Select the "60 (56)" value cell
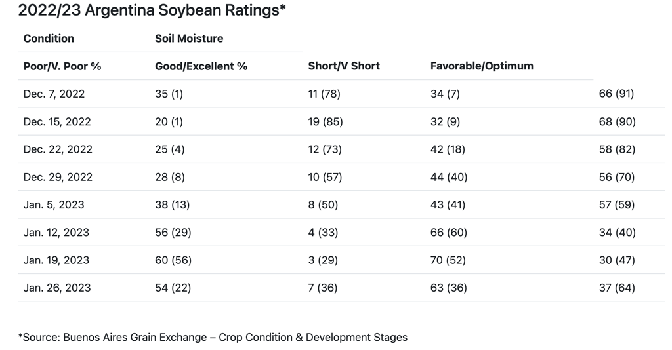The width and height of the screenshot is (672, 350). pos(173,260)
